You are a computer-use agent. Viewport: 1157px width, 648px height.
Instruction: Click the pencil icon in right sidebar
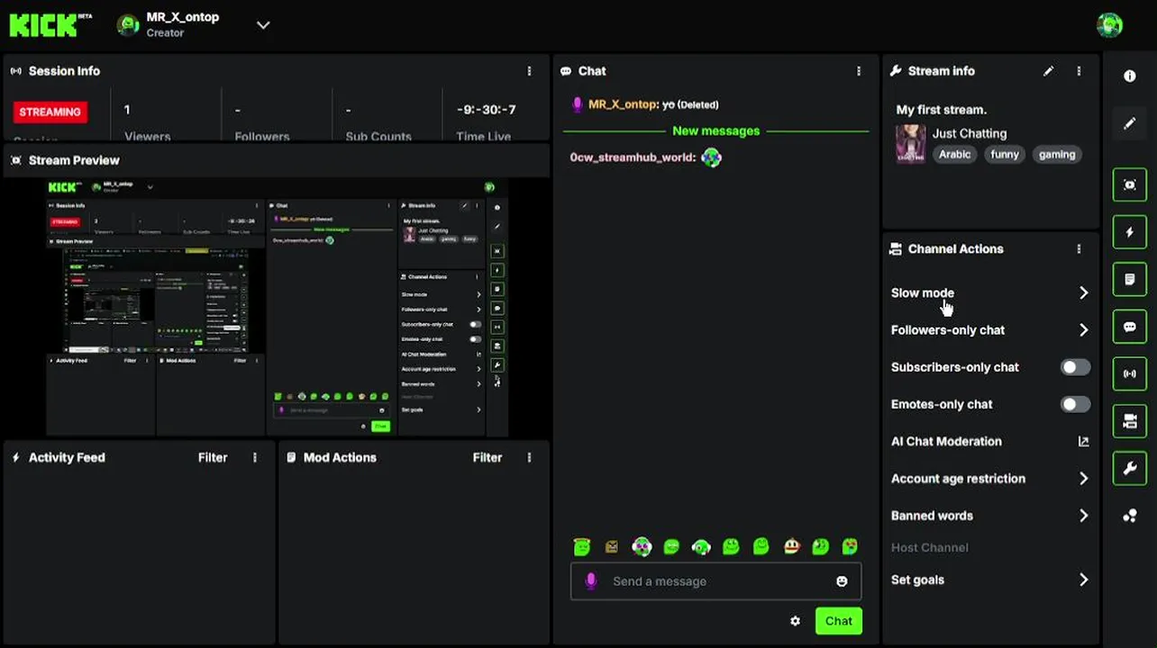pyautogui.click(x=1129, y=124)
